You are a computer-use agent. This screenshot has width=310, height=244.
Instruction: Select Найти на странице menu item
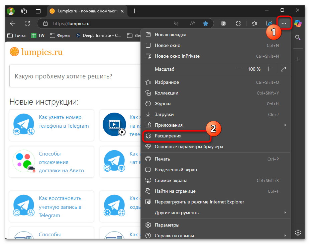(216, 191)
